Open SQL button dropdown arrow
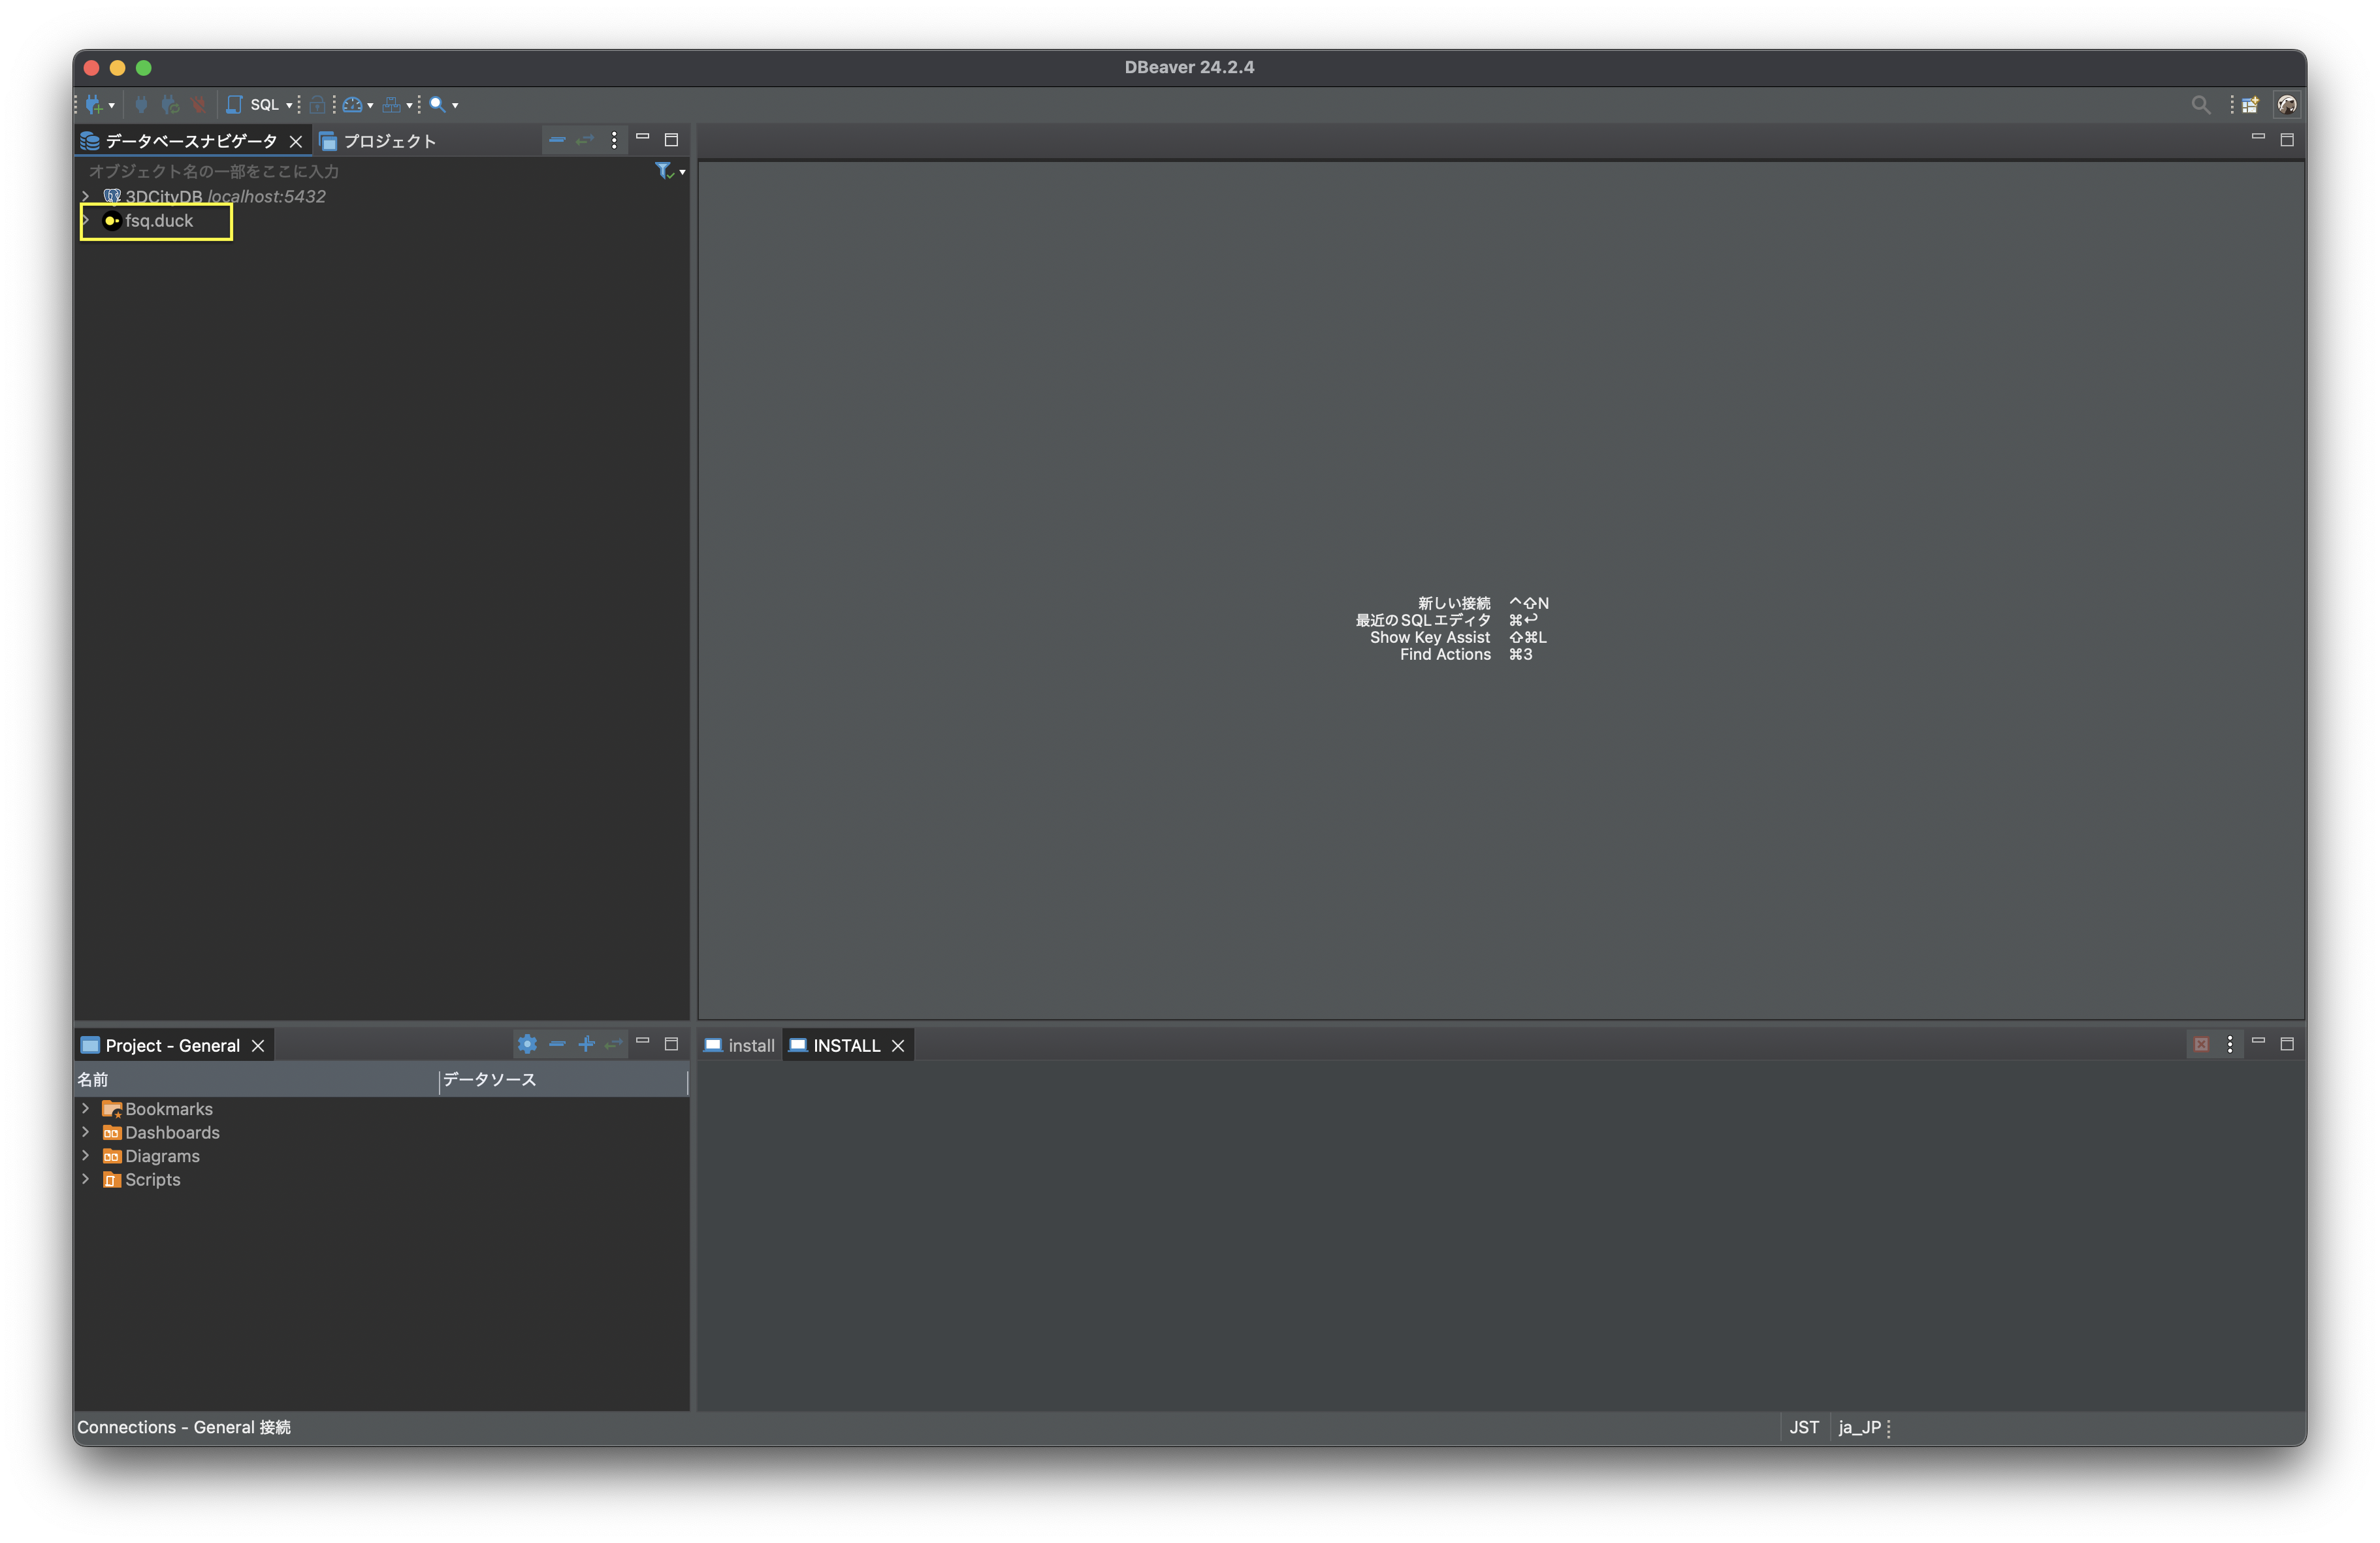The height and width of the screenshot is (1543, 2380). coord(289,105)
